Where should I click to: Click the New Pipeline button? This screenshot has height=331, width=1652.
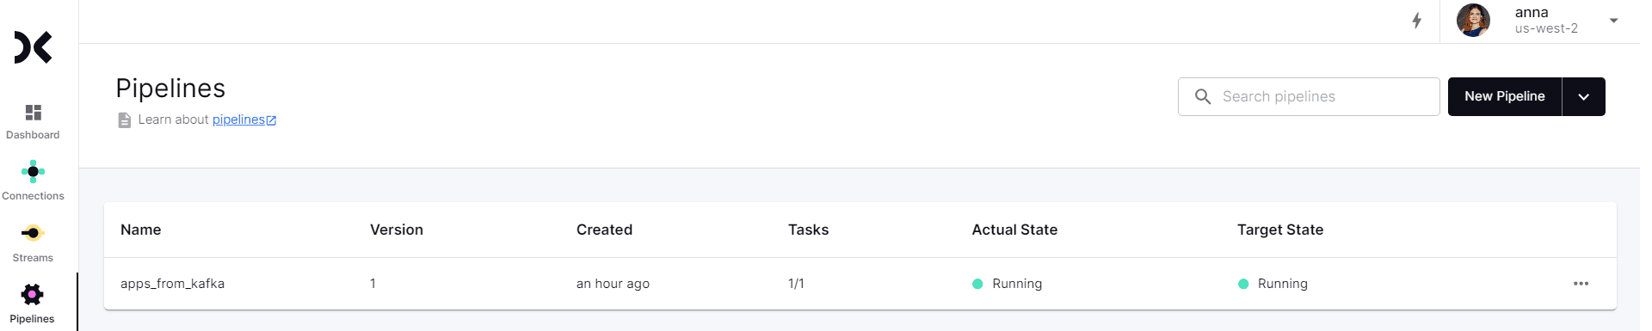pos(1505,96)
